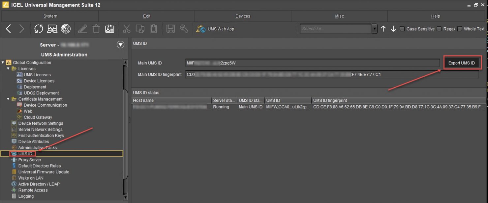The image size is (488, 203).
Task: Click the Export UMS ID button
Action: point(462,63)
